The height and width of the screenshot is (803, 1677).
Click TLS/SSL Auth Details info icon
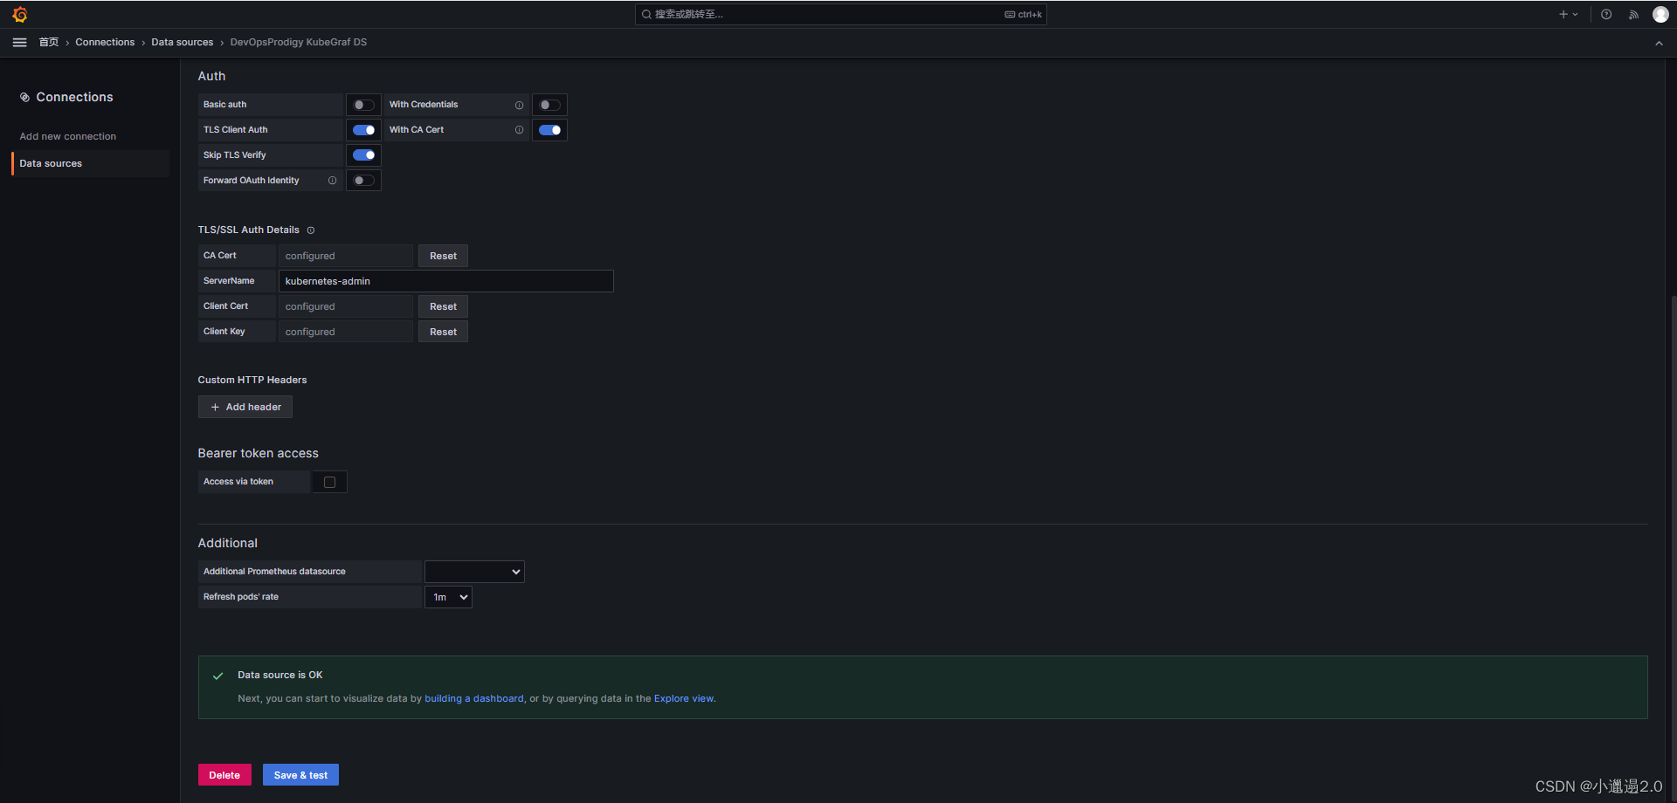311,230
